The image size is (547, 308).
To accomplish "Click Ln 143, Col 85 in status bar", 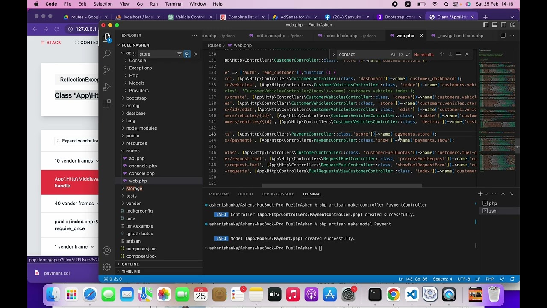I will [x=413, y=279].
